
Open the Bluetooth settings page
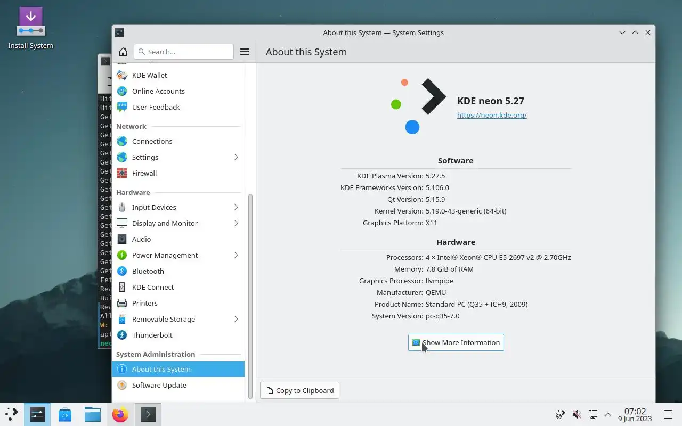coord(178,271)
